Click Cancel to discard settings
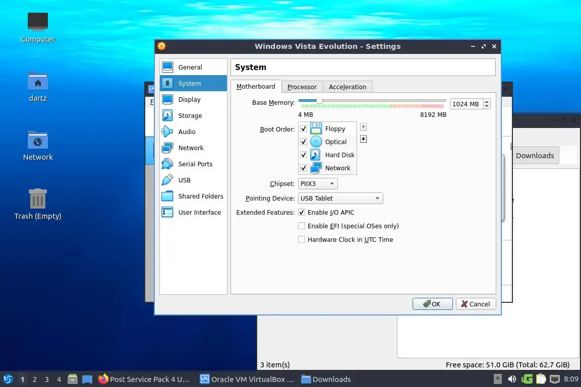The width and height of the screenshot is (581, 387). click(x=476, y=304)
